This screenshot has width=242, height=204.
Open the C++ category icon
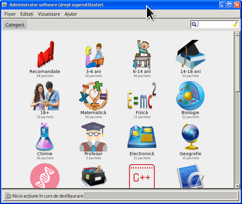[142, 176]
